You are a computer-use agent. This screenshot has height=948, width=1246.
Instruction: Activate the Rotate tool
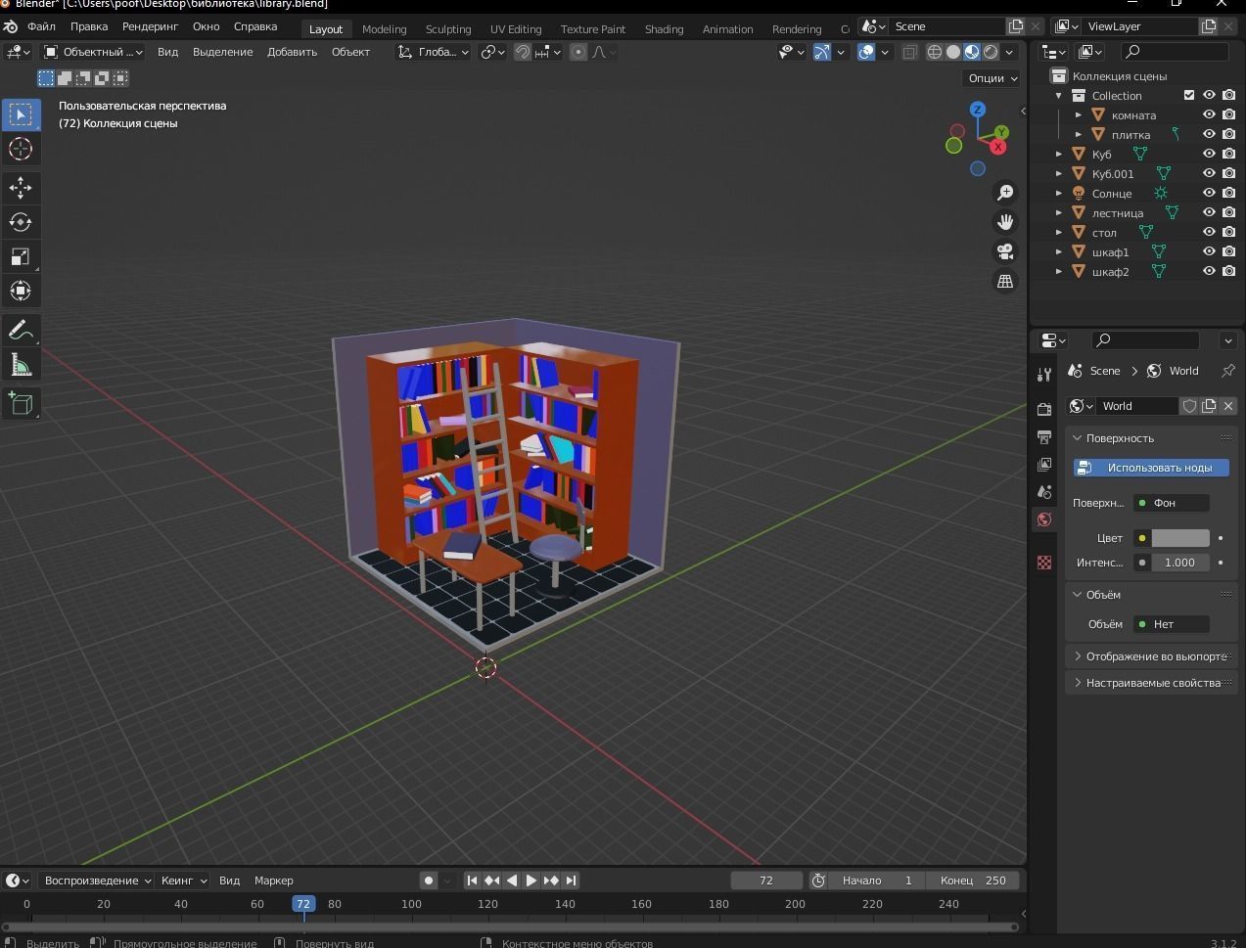21,222
